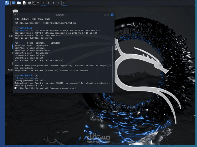The image size is (197, 147).
Task: Open the terminal Actions menu
Action: tap(25, 19)
